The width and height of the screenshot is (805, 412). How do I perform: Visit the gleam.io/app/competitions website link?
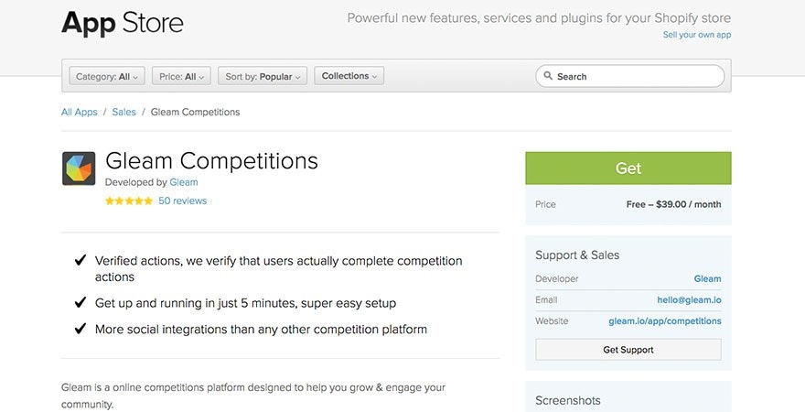(x=665, y=321)
